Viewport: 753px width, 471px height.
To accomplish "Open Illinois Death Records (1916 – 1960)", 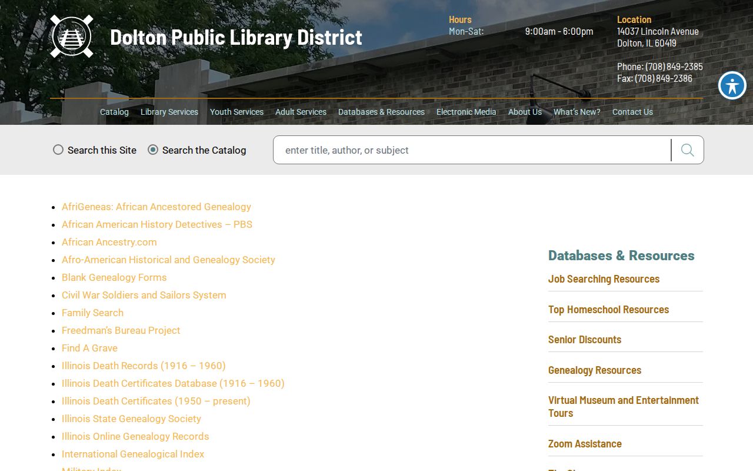I will coord(144,366).
